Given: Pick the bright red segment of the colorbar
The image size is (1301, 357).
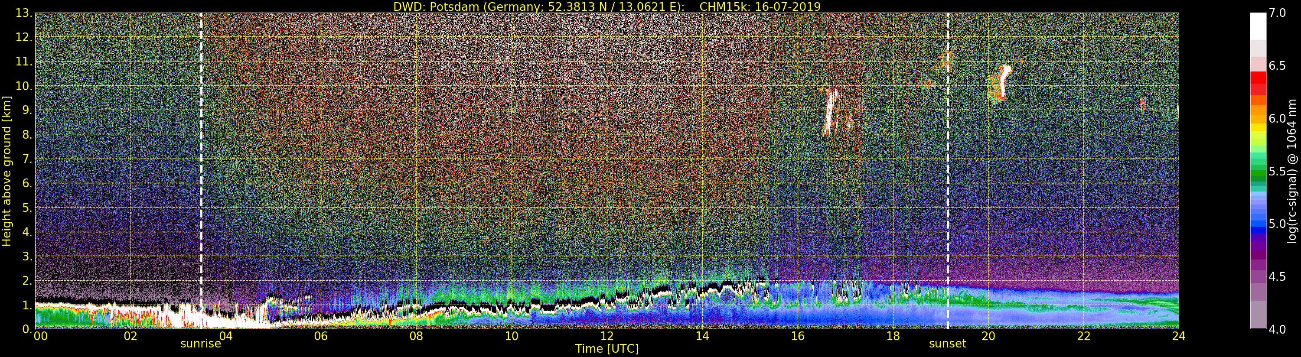Looking at the screenshot, I should (x=1258, y=78).
